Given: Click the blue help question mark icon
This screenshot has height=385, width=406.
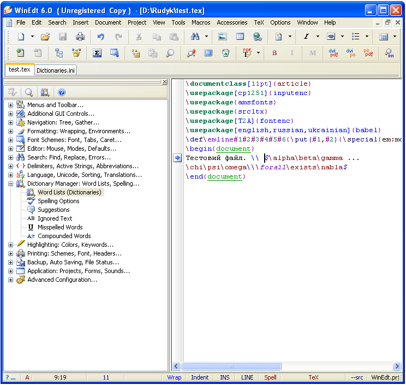Looking at the screenshot, I should (62, 92).
